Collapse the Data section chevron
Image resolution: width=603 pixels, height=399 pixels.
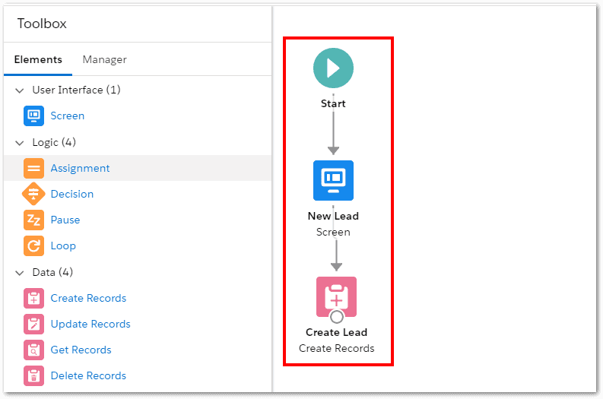coord(20,273)
